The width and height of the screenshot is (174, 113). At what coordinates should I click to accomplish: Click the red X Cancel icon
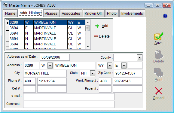coord(159,91)
